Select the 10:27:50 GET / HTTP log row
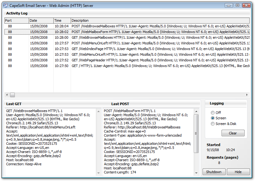This screenshot has height=181, width=255. pos(126,66)
